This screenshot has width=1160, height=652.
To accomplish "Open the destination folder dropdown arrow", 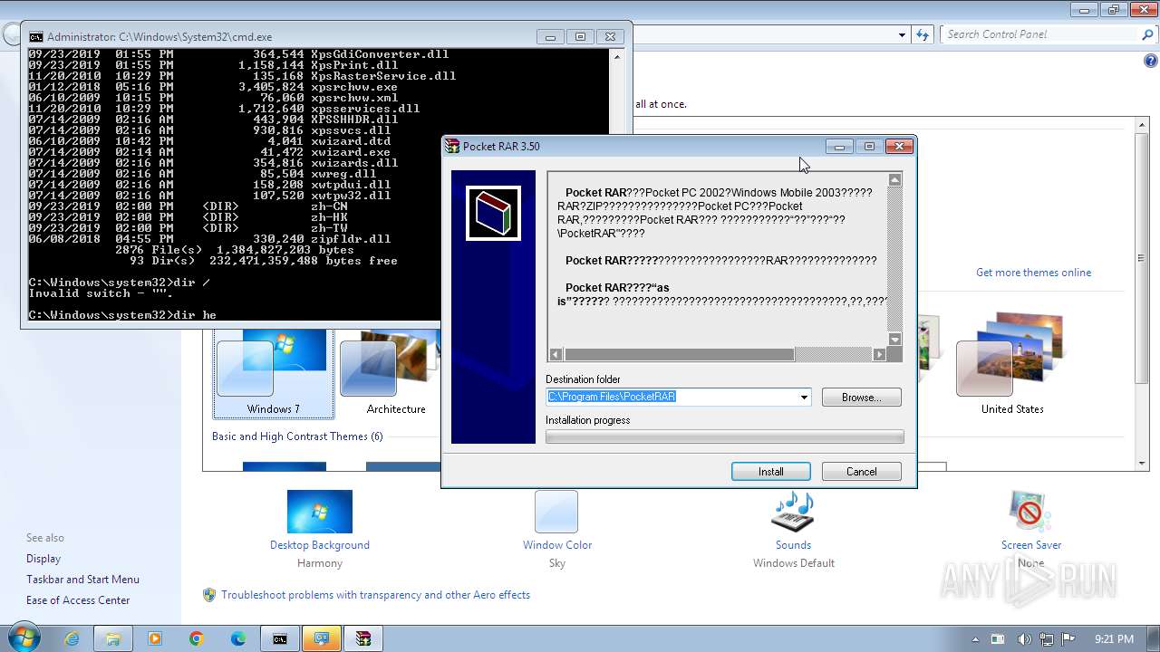I will [x=804, y=397].
